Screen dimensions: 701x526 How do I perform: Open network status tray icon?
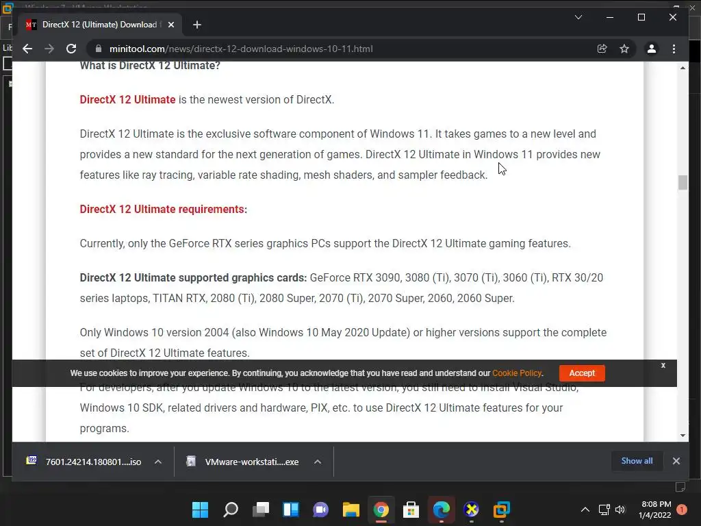point(604,510)
